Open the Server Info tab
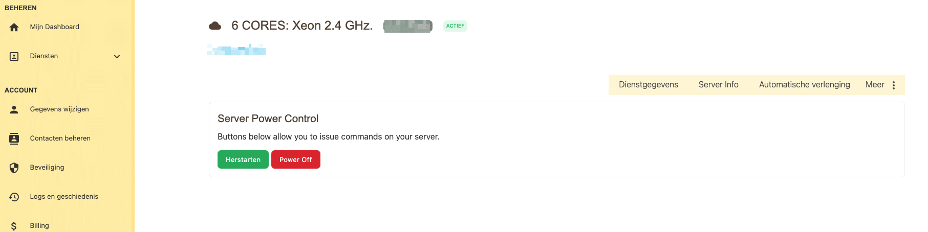This screenshot has width=928, height=232. click(719, 85)
